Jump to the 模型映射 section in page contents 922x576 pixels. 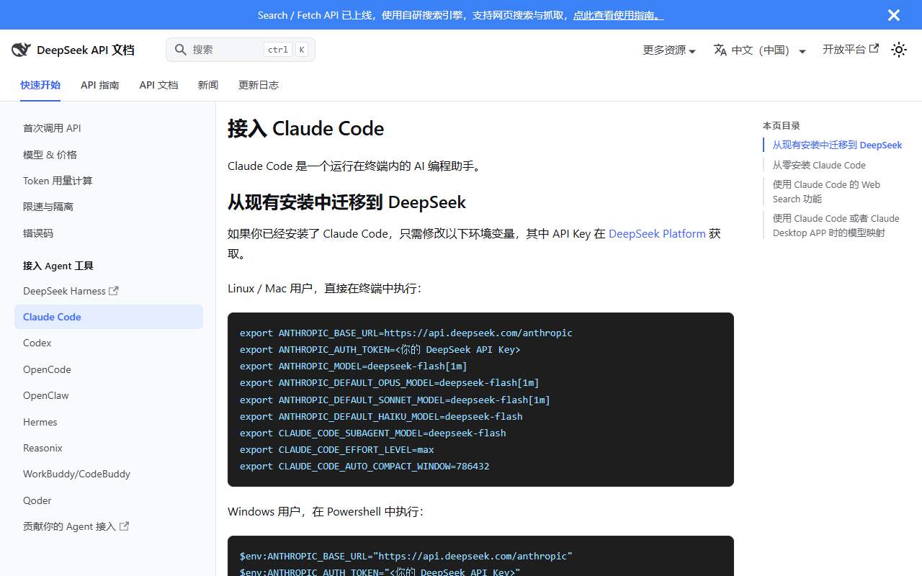pos(836,225)
